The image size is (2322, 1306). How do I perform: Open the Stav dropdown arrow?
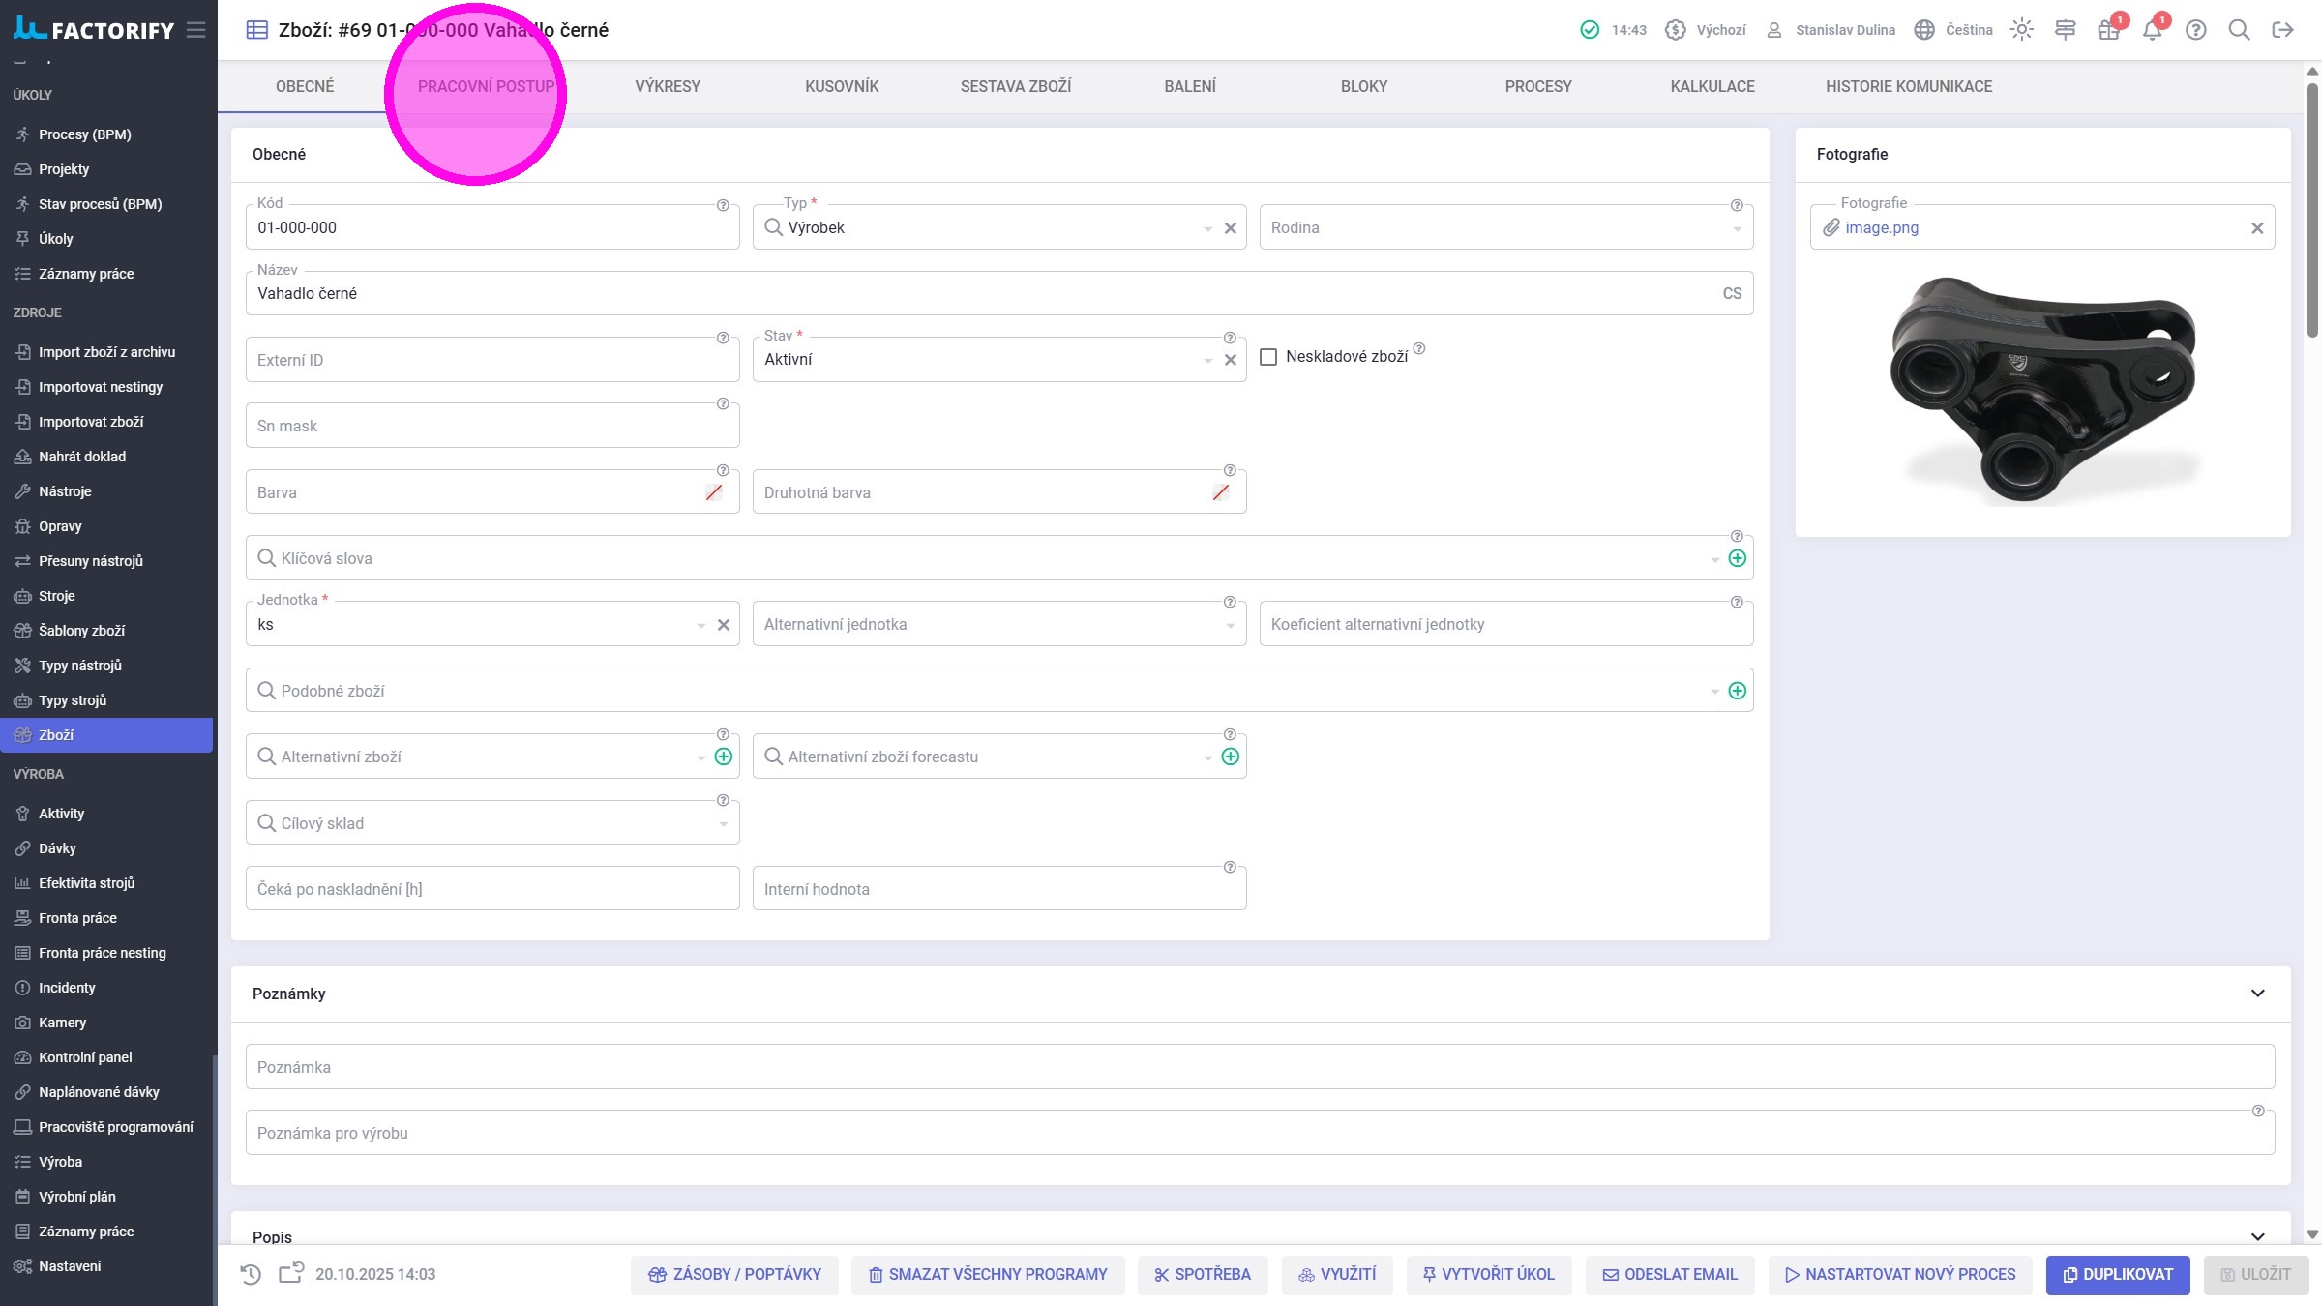pyautogui.click(x=1207, y=360)
